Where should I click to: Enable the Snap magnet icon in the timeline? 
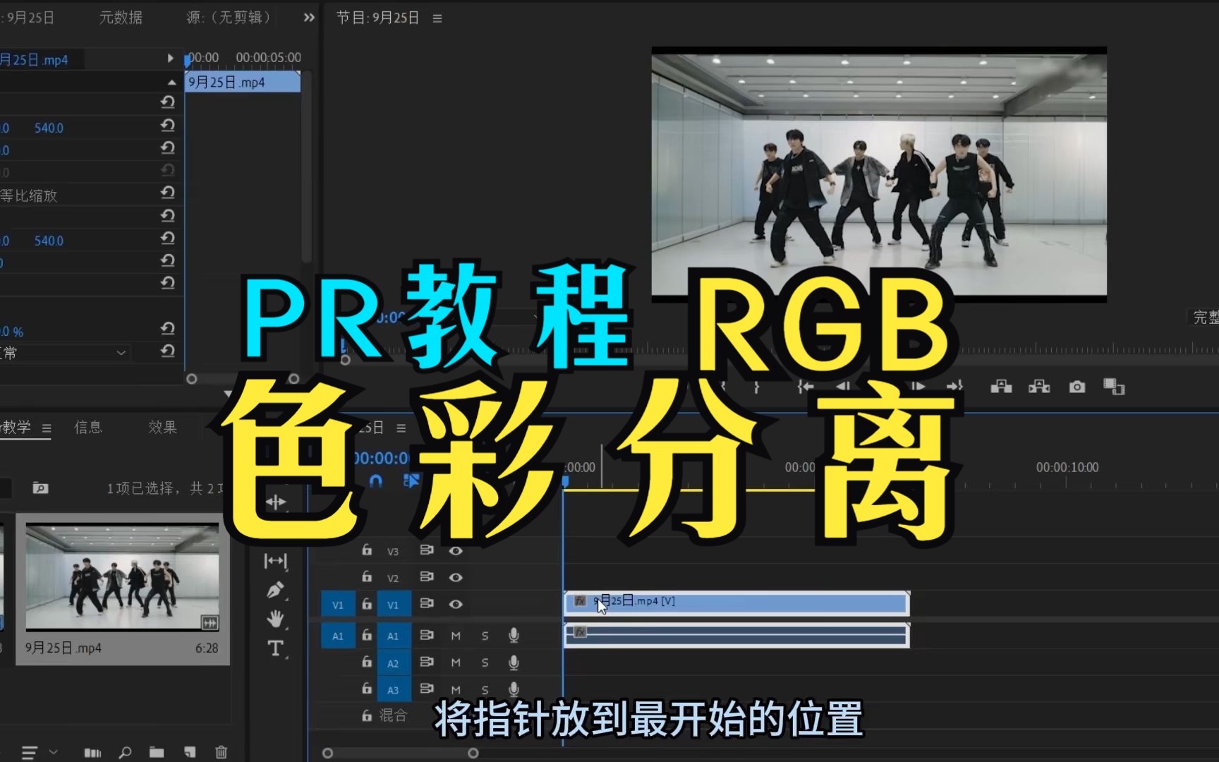[x=375, y=481]
